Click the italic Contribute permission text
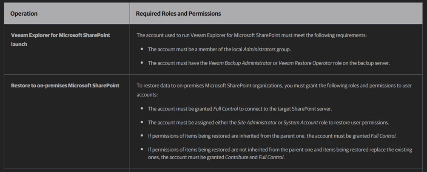 (236, 157)
